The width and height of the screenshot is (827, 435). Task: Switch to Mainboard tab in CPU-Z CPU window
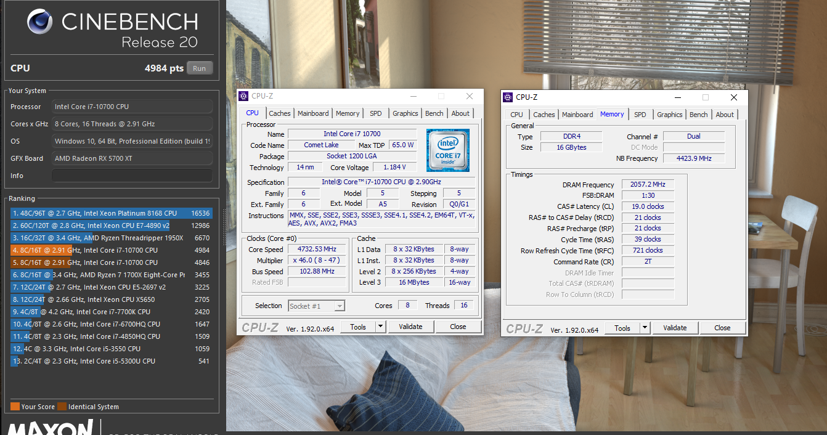313,113
